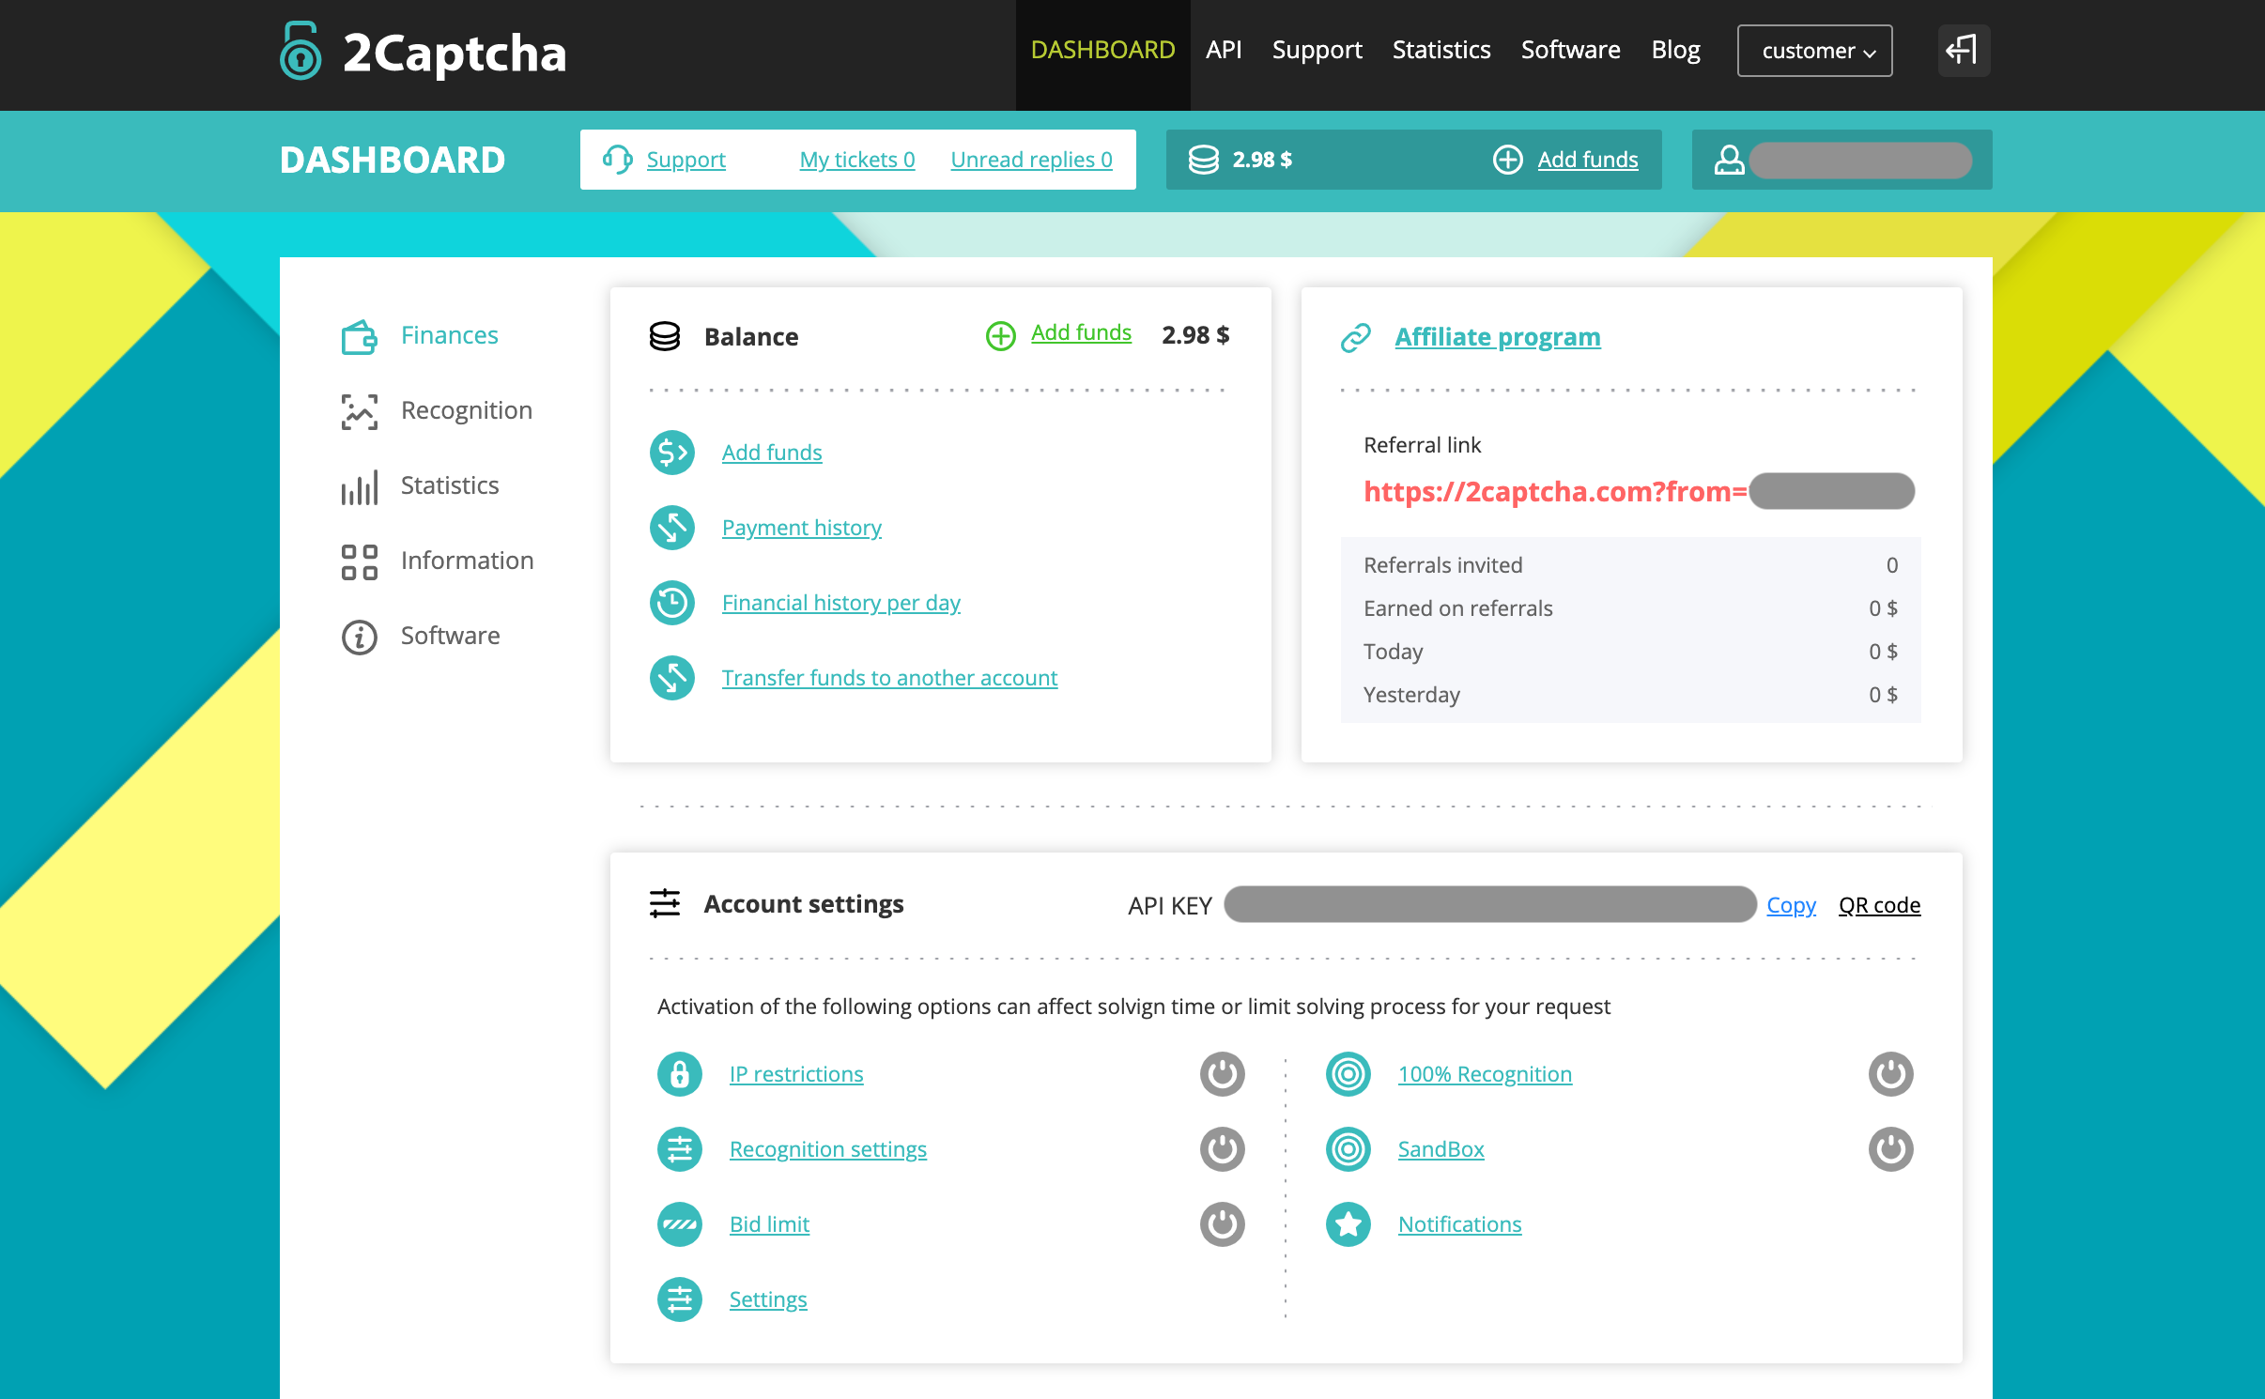This screenshot has width=2265, height=1399.
Task: Click the QR code link
Action: coord(1879,905)
